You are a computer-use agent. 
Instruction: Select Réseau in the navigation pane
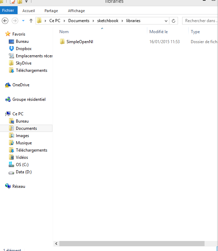point(19,186)
